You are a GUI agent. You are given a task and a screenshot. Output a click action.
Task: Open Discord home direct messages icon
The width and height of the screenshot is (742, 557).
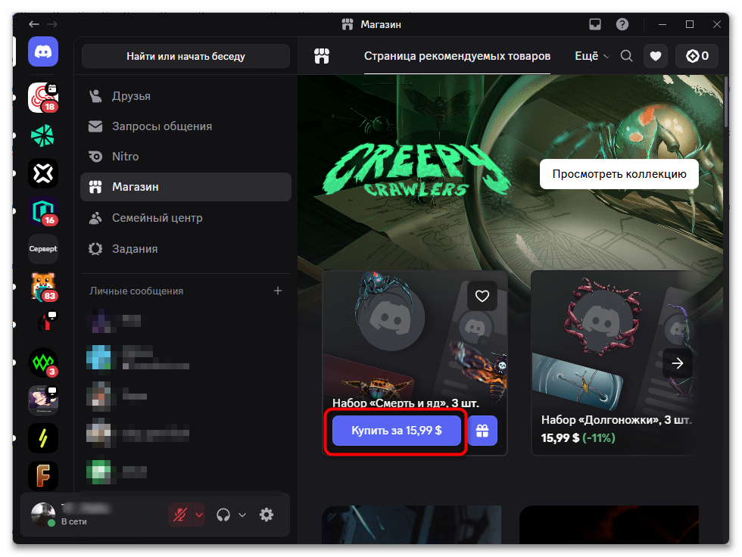[x=43, y=51]
